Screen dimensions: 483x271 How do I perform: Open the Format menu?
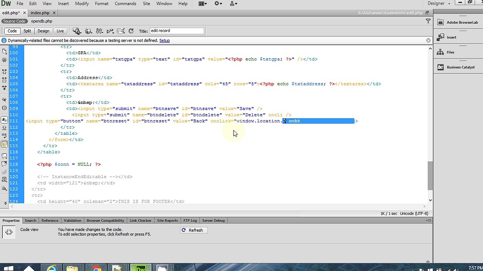tap(102, 3)
